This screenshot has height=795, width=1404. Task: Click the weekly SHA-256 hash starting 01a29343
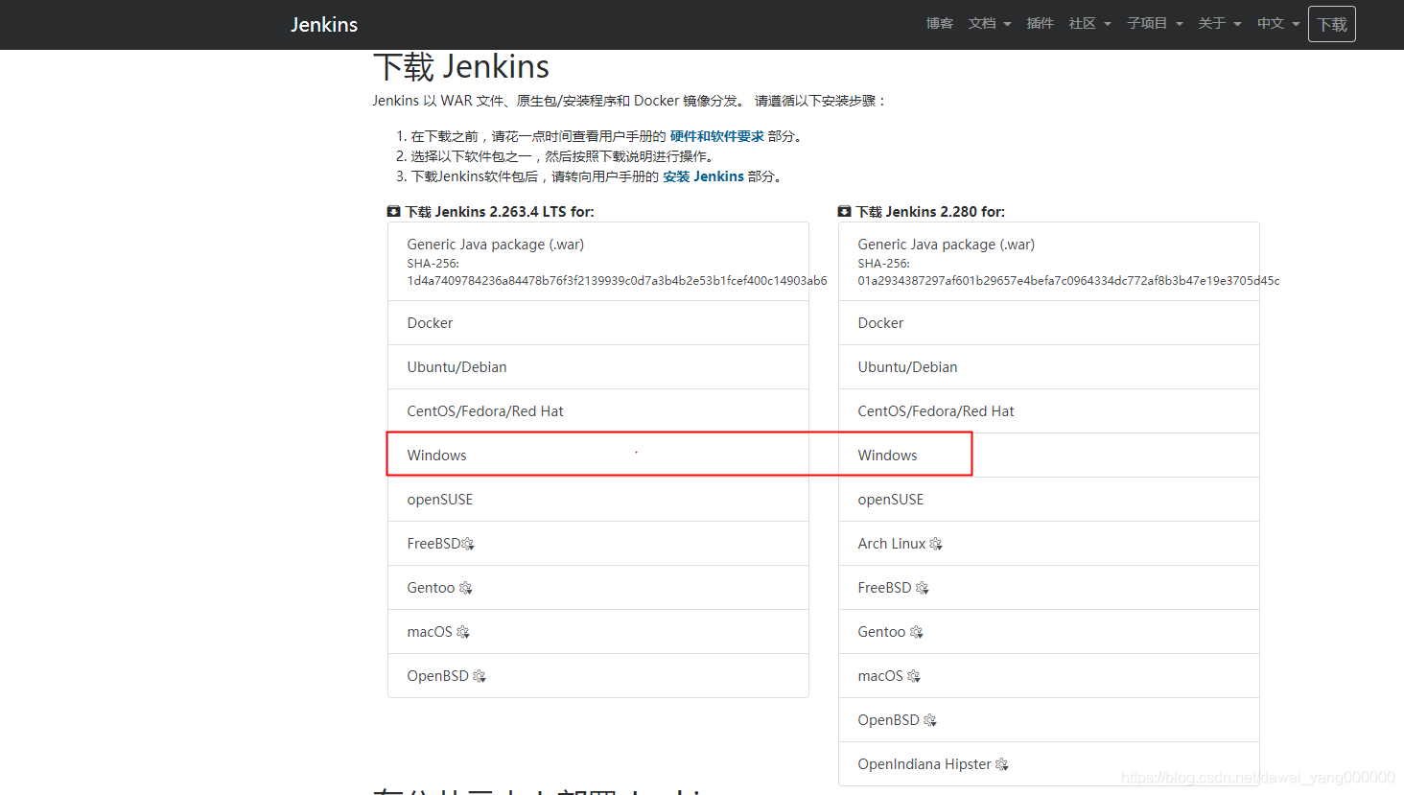pos(1068,281)
